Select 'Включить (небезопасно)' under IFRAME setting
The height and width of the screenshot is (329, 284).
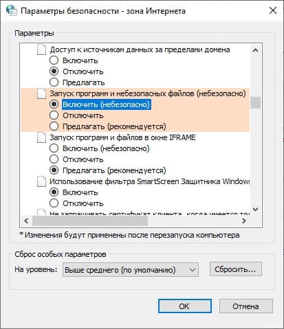coord(54,148)
